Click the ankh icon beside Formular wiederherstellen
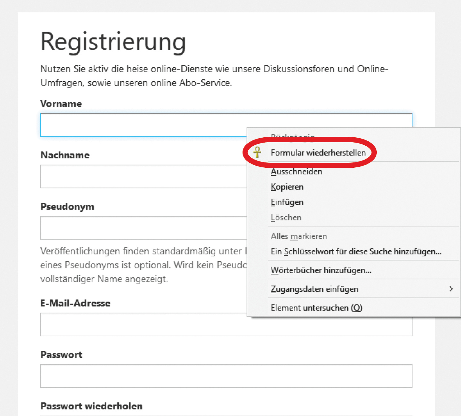This screenshot has height=416, width=461. pos(257,152)
